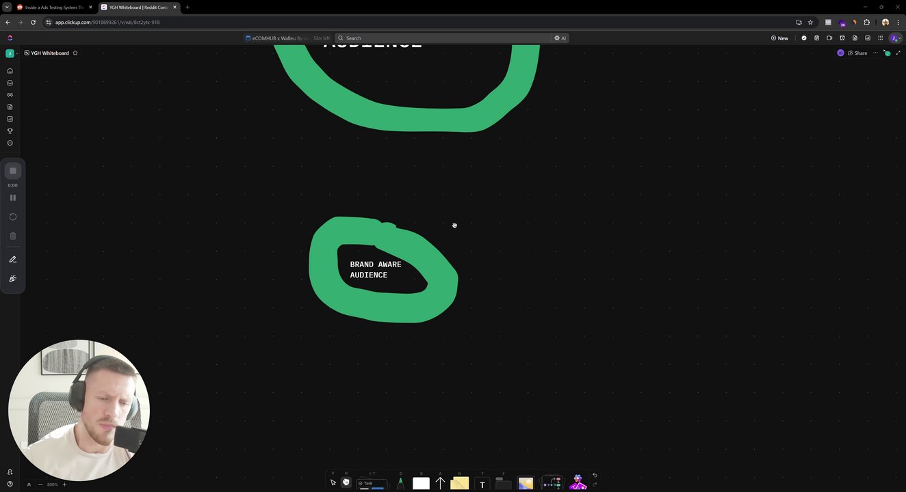Select the white rectangle shape tool
906x492 pixels.
[422, 484]
